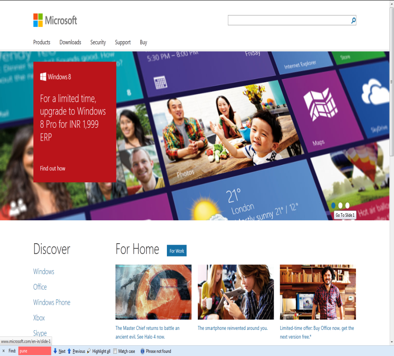Screen dimensions: 394x356
Task: Open the Products menu
Action: pos(42,42)
